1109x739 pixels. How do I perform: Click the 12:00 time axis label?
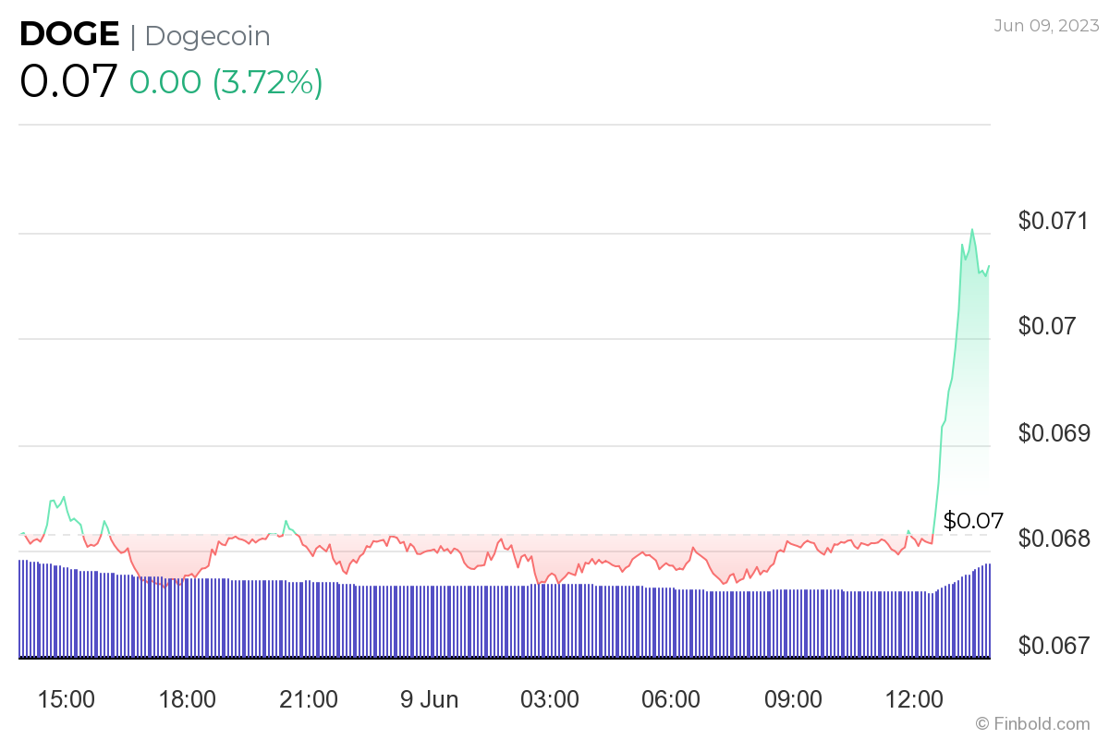[913, 699]
